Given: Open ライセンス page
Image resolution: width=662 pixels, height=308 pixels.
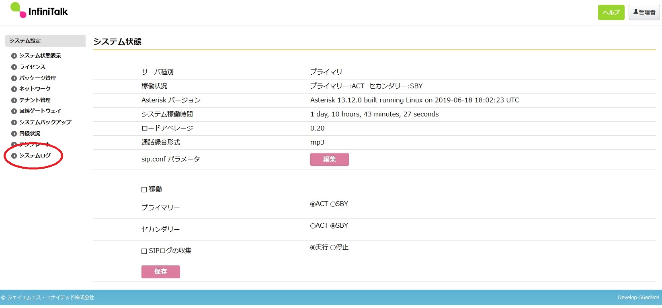Looking at the screenshot, I should point(32,67).
